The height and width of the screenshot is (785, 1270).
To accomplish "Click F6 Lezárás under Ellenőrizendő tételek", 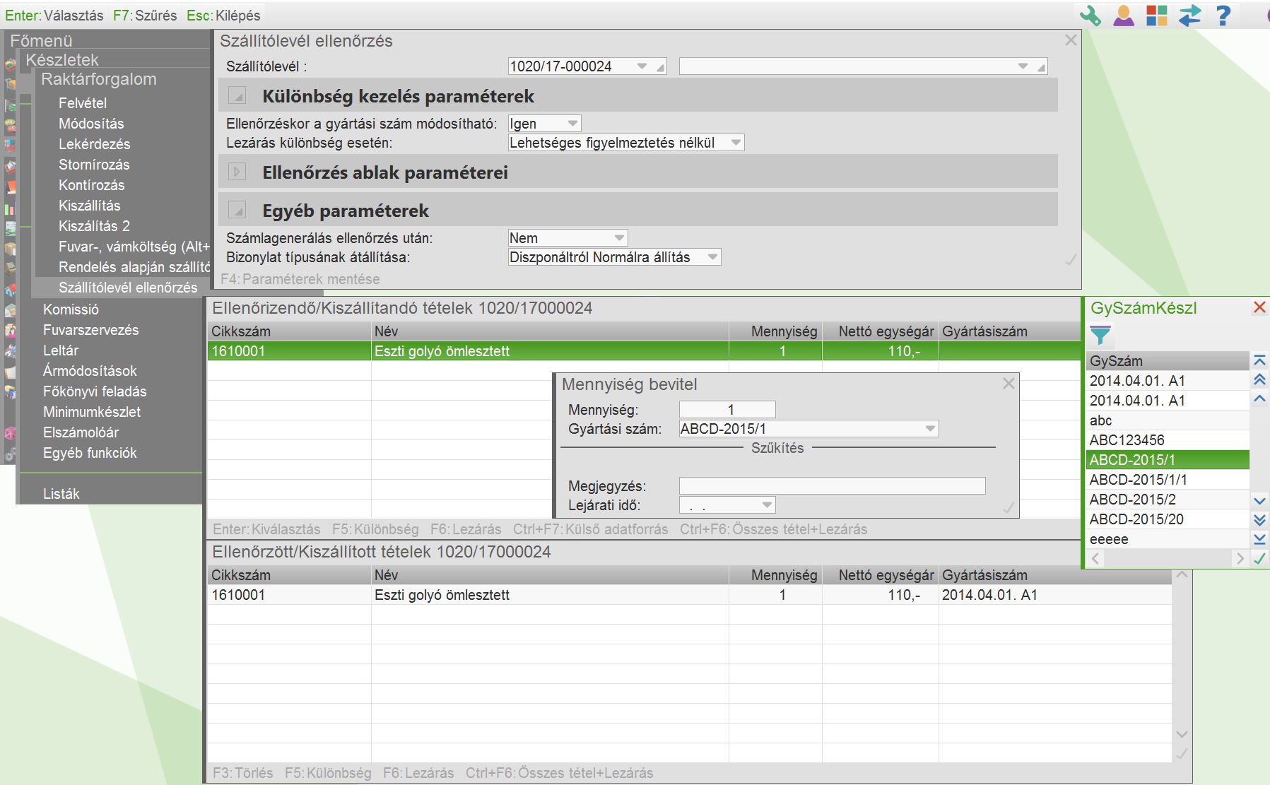I will pos(466,529).
